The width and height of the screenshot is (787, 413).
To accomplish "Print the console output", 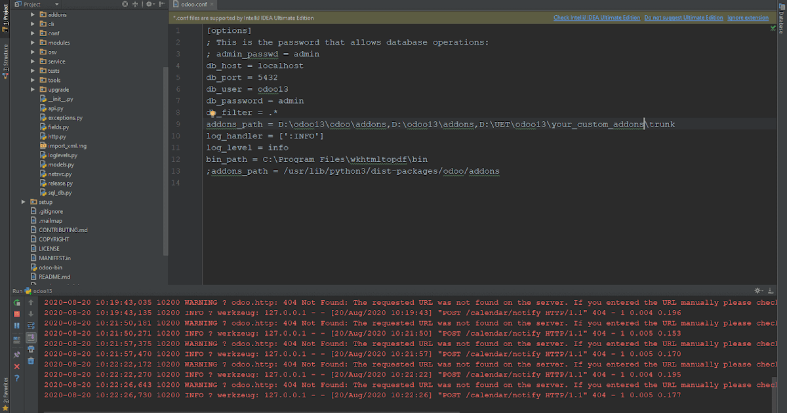I will (31, 350).
